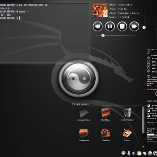Click the folder view scroll-up arrow
The width and height of the screenshot is (157, 157).
(x=143, y=107)
